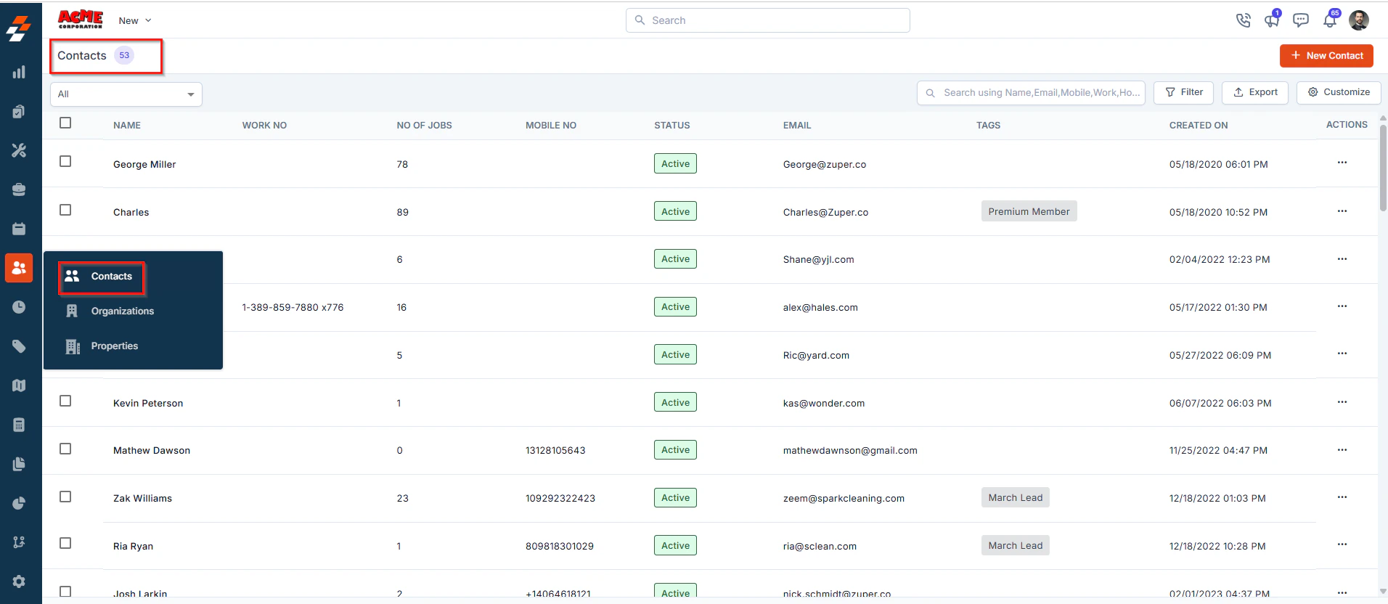Focus the global Search field

768,20
